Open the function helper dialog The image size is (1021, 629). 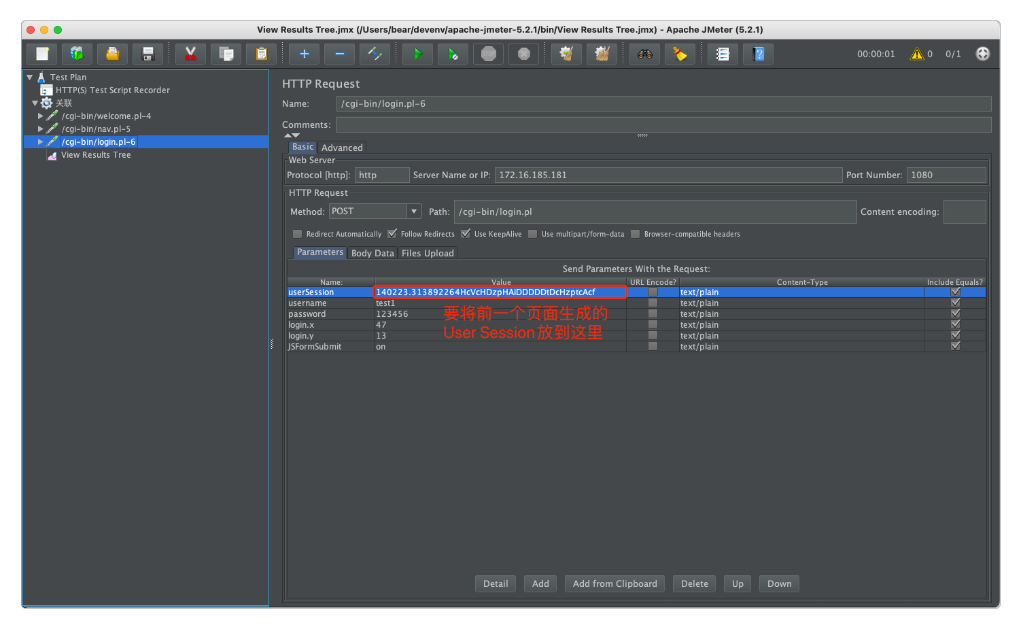click(x=723, y=54)
